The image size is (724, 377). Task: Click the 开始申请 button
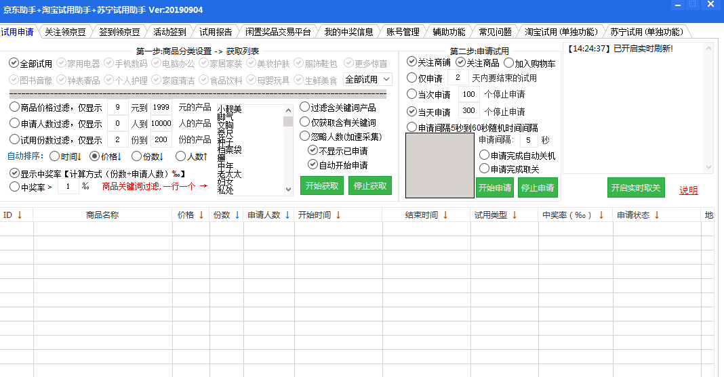(495, 187)
